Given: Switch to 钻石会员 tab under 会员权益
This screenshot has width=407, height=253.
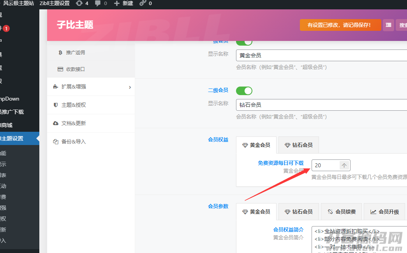Looking at the screenshot, I should click(299, 145).
